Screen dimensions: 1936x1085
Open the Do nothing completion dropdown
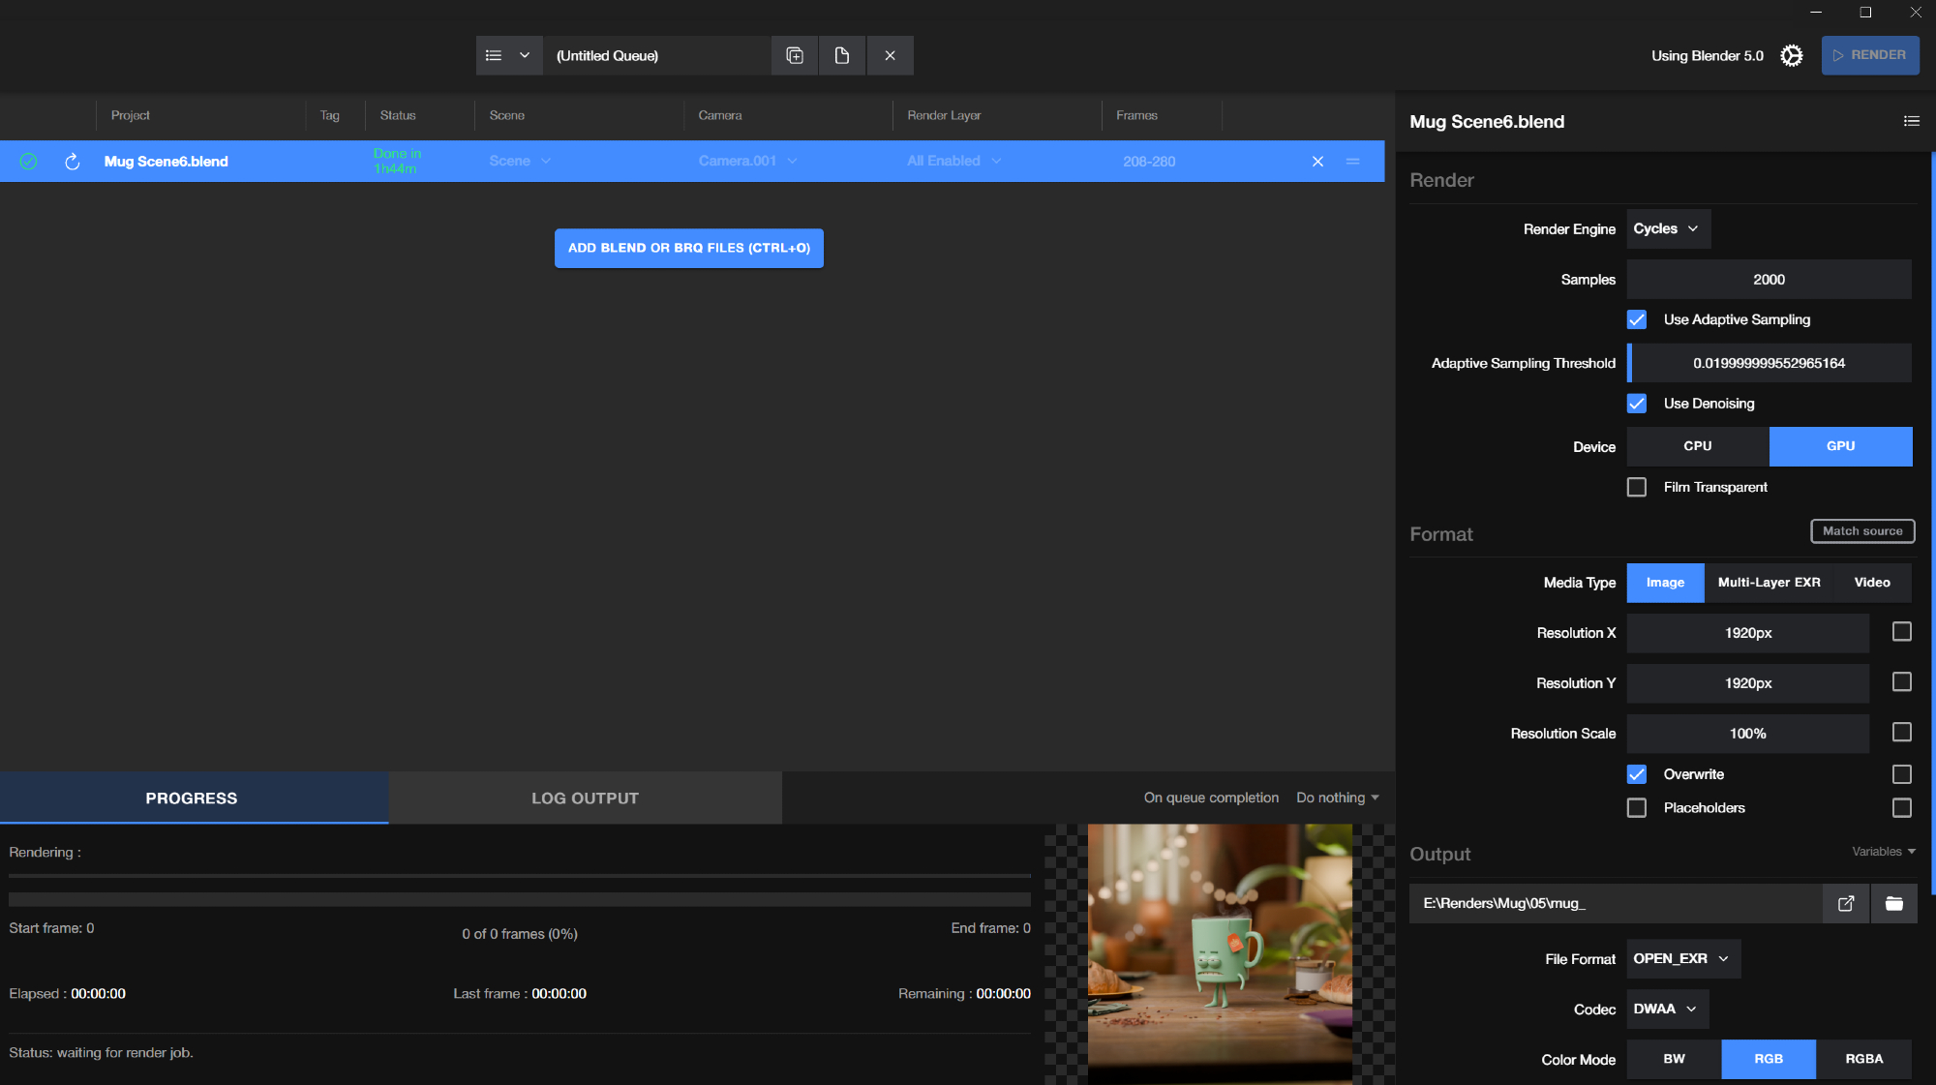[1338, 798]
